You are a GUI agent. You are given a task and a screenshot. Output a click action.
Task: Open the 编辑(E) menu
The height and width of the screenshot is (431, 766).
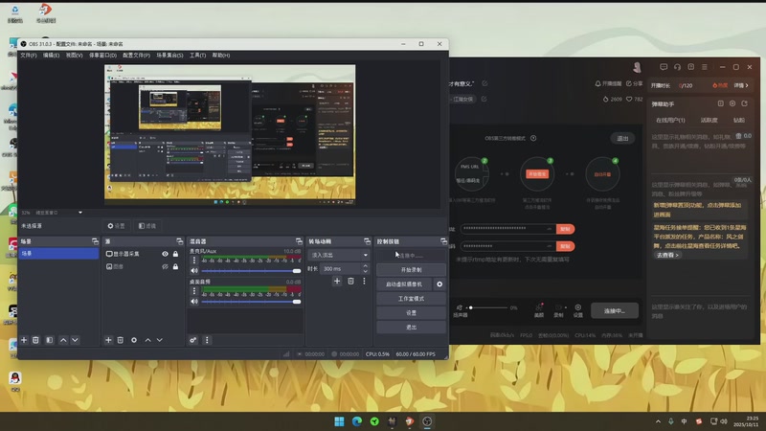point(51,56)
